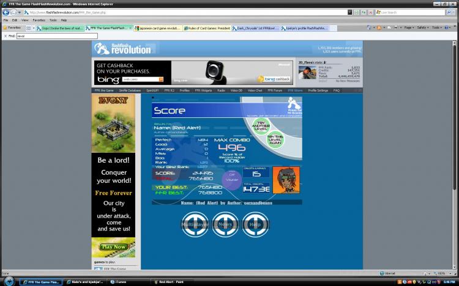Expand the Page dropdown menu
Viewport: 459px width, 286px height.
409,28
